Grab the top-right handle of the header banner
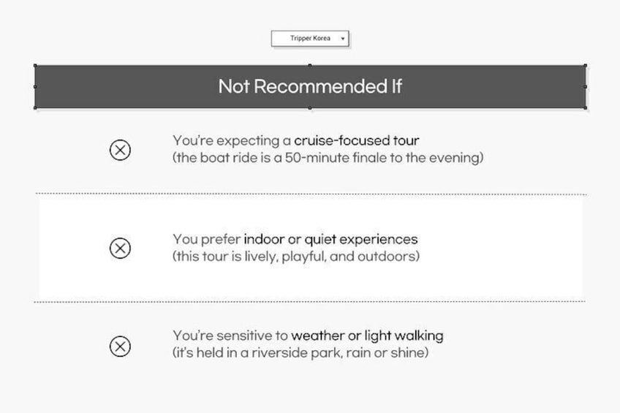This screenshot has width=620, height=413. (x=585, y=66)
